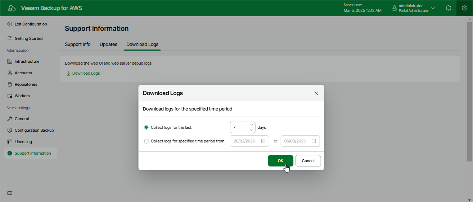This screenshot has height=202, width=473.
Task: Click the notification bell icon
Action: pyautogui.click(x=448, y=8)
